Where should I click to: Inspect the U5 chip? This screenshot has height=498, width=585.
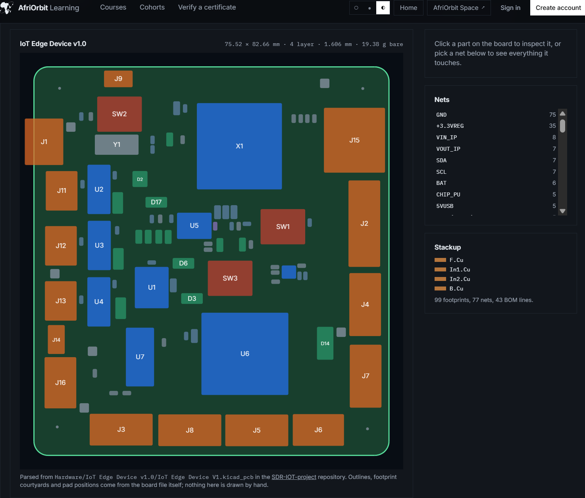pyautogui.click(x=194, y=225)
